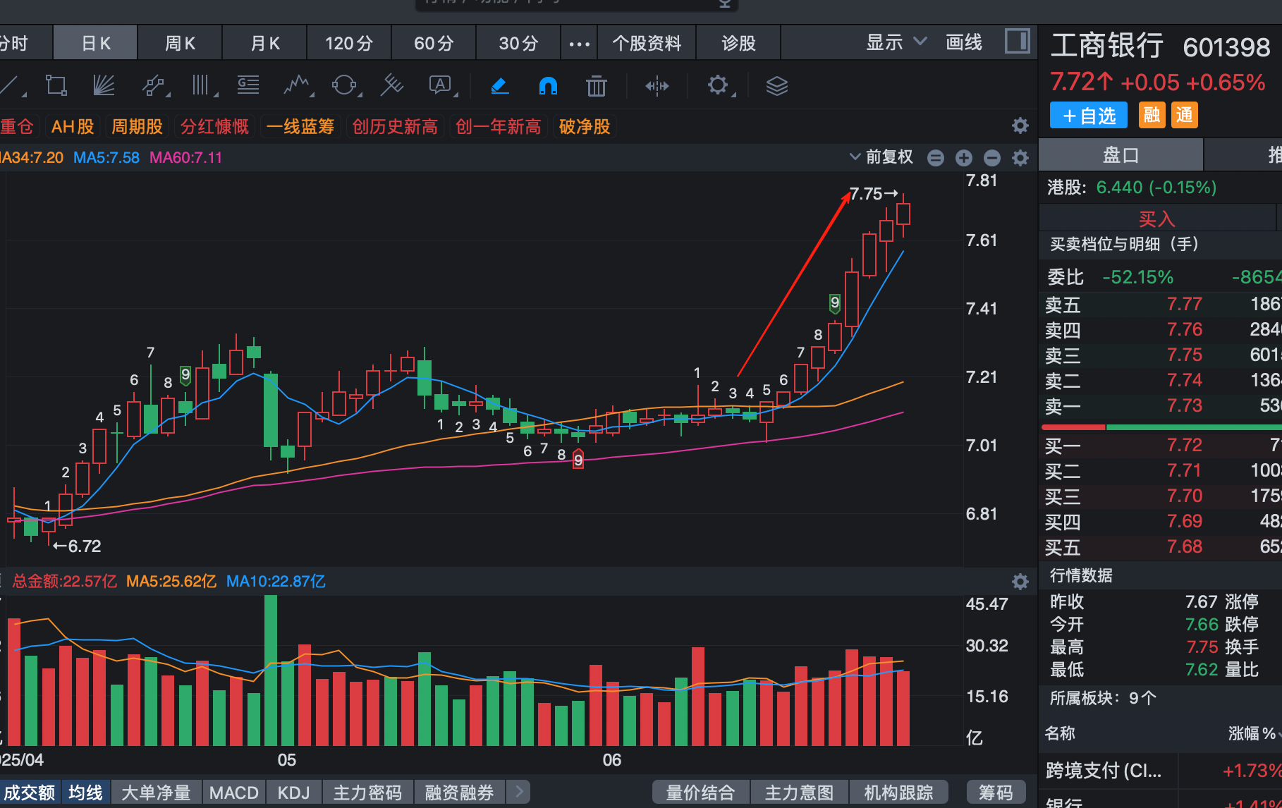Open the 盘口 order book tab
Image resolution: width=1282 pixels, height=808 pixels.
(x=1121, y=155)
